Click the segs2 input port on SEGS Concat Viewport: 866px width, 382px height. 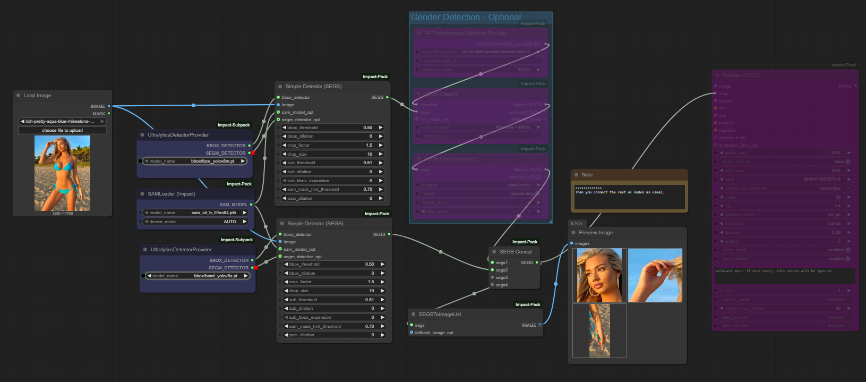pos(492,270)
